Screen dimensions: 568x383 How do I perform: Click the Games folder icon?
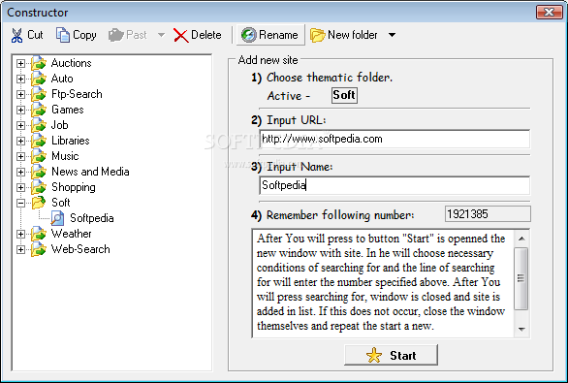click(x=39, y=110)
